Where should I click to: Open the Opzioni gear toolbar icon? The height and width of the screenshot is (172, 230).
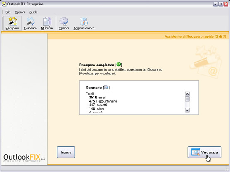pos(64,23)
